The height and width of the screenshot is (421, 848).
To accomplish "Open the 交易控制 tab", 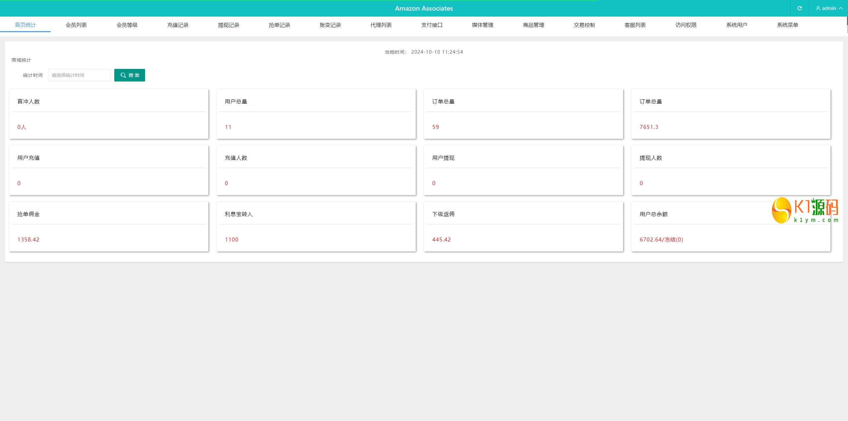I will coord(584,25).
